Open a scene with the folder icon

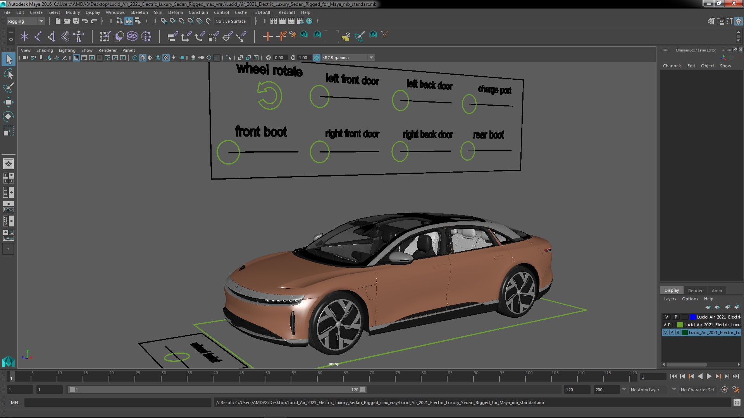click(x=67, y=21)
